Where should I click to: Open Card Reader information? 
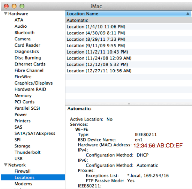click(27, 45)
